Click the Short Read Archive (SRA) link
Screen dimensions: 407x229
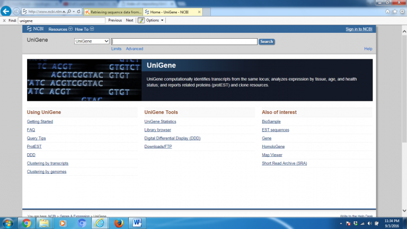click(284, 163)
